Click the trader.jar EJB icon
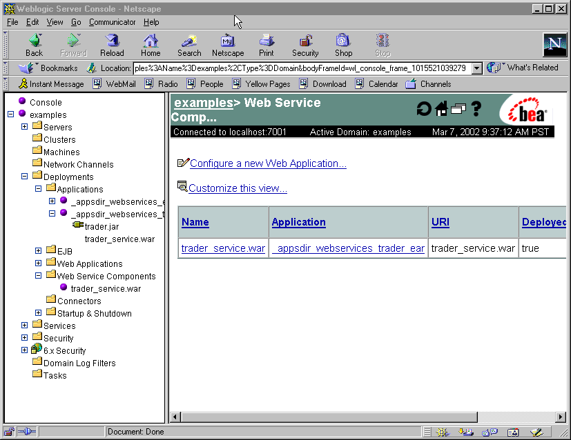This screenshot has width=571, height=440. coord(78,225)
